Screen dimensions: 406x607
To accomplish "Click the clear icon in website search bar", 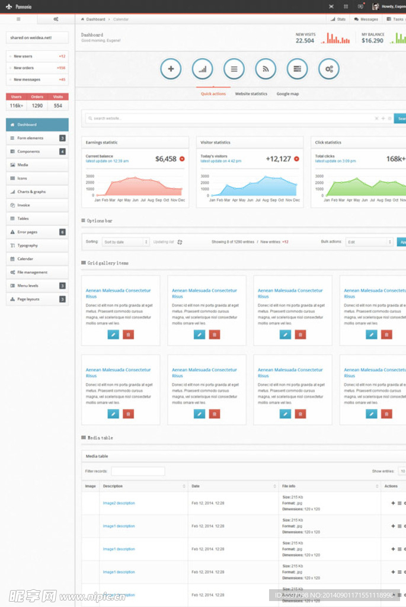I will point(376,119).
